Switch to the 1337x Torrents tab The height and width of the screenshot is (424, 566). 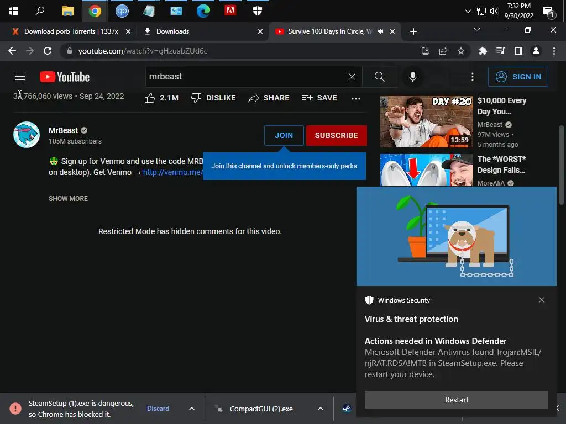[x=71, y=31]
